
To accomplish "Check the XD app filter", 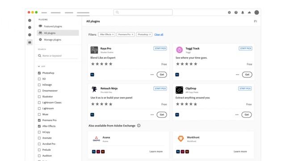I will 39,79.
